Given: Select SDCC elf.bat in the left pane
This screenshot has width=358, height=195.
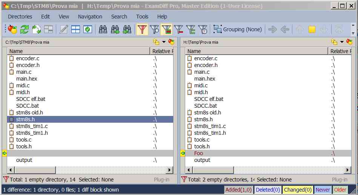Looking at the screenshot, I should coord(31,99).
